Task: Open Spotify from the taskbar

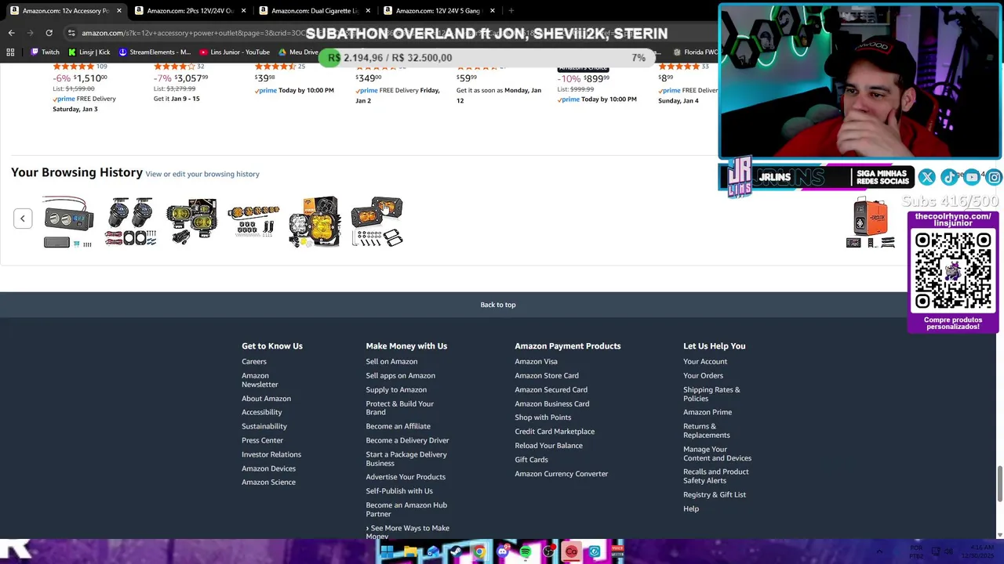Action: 526,552
